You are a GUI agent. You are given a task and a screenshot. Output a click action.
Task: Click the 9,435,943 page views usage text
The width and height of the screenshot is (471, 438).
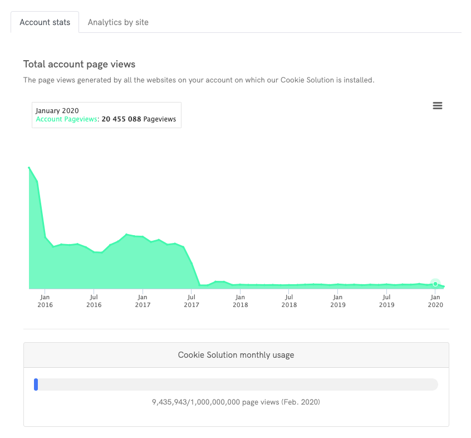pyautogui.click(x=236, y=402)
